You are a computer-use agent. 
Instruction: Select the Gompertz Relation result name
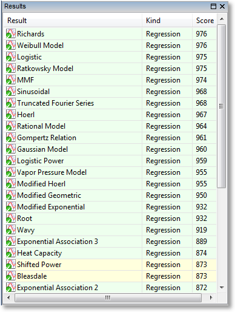47,138
